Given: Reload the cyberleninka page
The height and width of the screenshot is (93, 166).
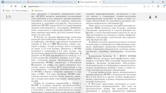Looking at the screenshot, I should (11, 6).
